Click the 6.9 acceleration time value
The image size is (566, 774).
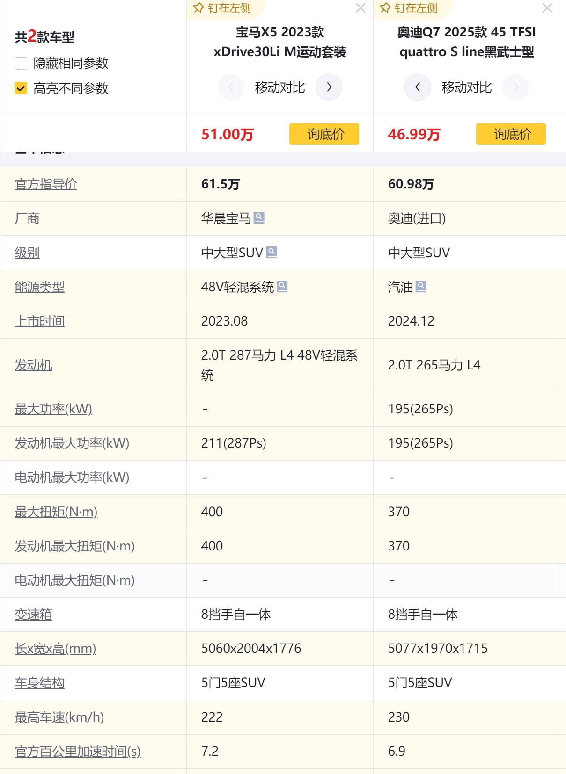click(x=397, y=752)
